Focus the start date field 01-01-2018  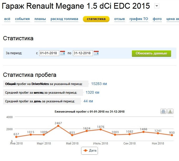49,53
